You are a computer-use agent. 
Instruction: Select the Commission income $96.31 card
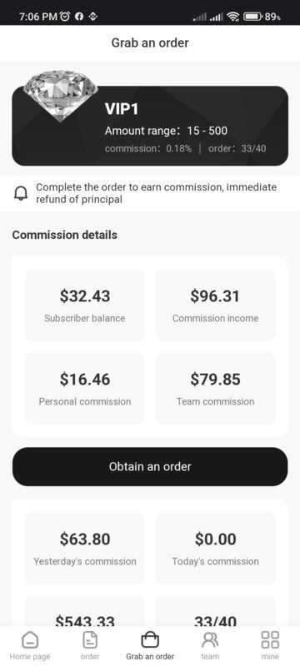click(x=216, y=305)
